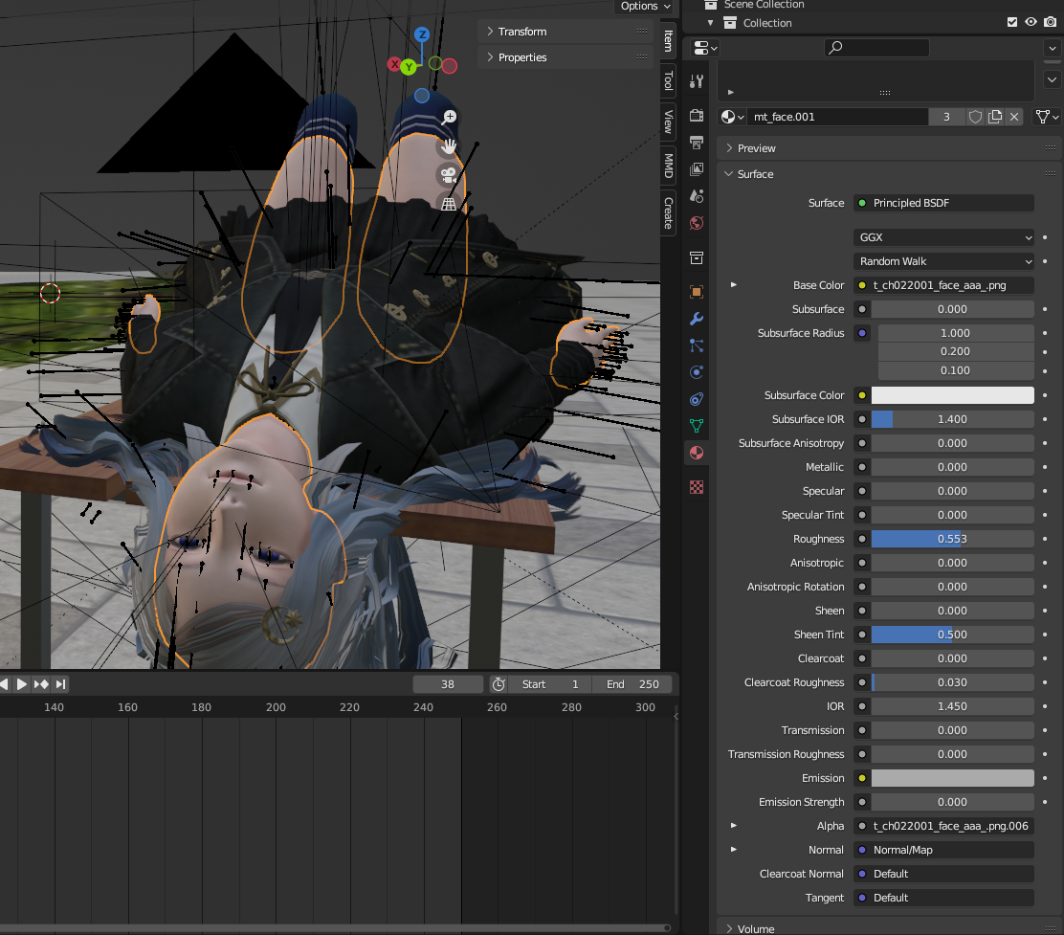1064x935 pixels.
Task: Open the Render properties tab icon
Action: pyautogui.click(x=697, y=115)
